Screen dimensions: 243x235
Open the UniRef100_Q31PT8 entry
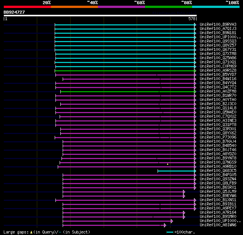pos(218,125)
